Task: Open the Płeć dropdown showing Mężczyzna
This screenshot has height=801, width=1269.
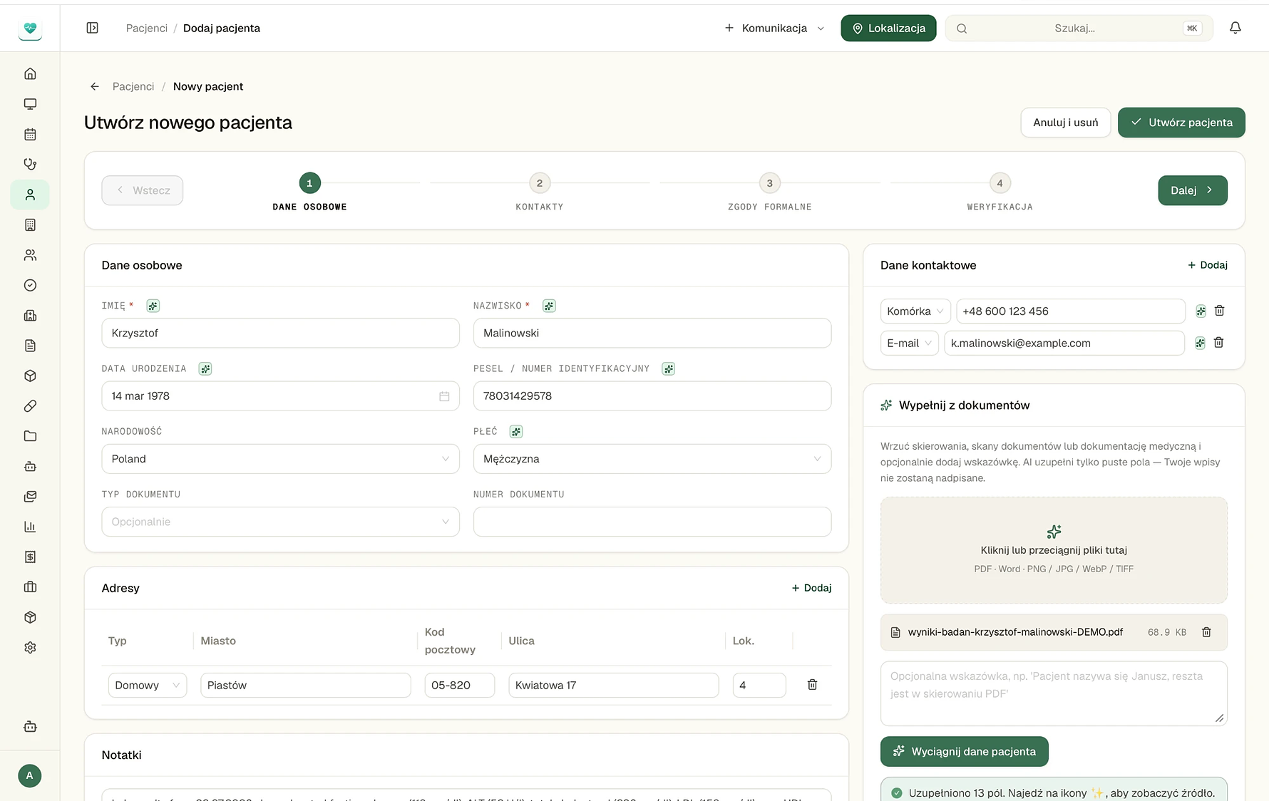Action: point(652,459)
